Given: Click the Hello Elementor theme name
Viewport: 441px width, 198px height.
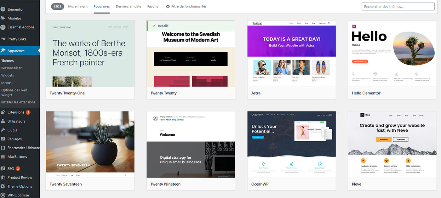Looking at the screenshot, I should [x=366, y=93].
